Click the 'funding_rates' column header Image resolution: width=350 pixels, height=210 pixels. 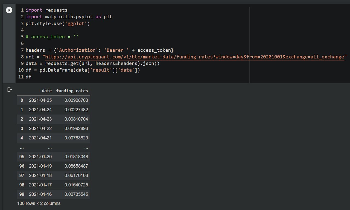[72, 91]
